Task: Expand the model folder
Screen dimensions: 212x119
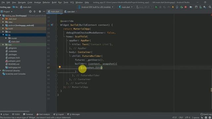Action: [6, 38]
